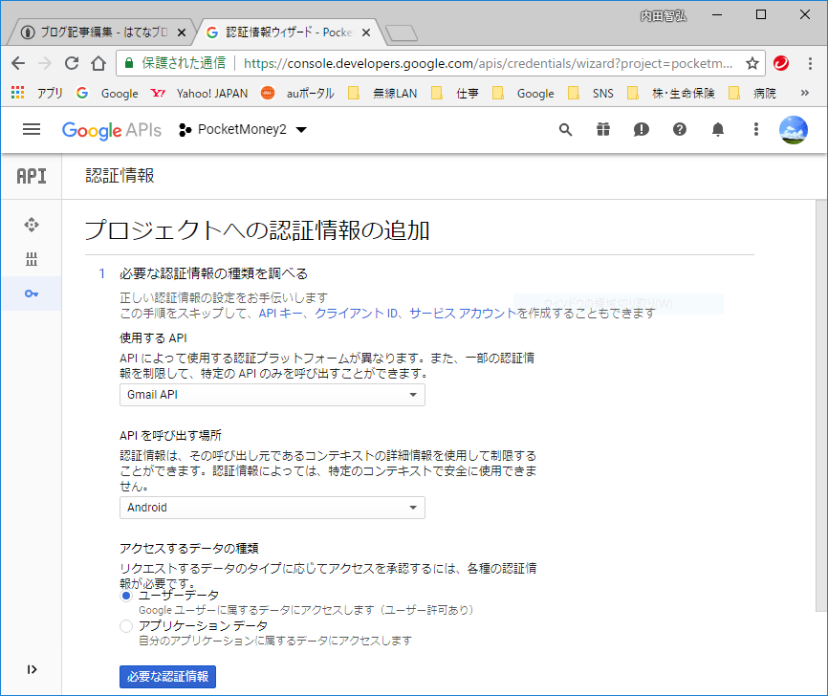The image size is (828, 696).
Task: Open the help question mark icon
Action: [x=680, y=129]
